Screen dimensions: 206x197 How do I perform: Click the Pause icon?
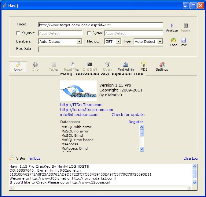(x=186, y=25)
